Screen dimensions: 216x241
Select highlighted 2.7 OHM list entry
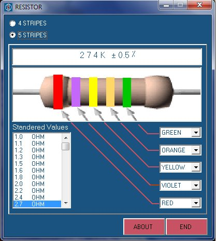[x=37, y=204]
